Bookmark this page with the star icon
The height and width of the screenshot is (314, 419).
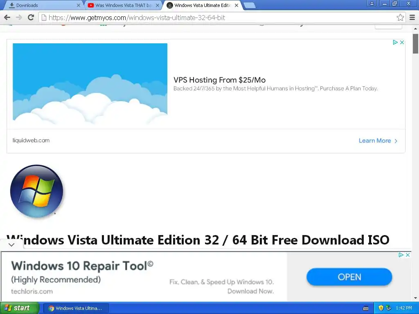(400, 18)
